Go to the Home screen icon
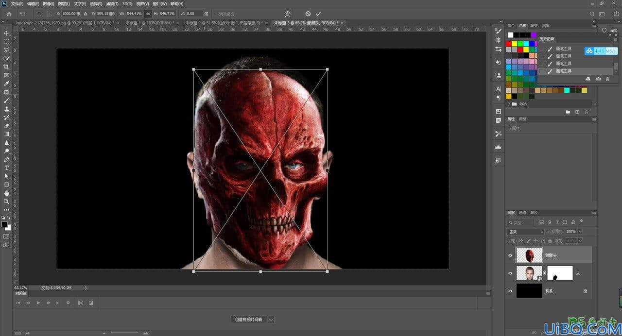 pyautogui.click(x=9, y=14)
